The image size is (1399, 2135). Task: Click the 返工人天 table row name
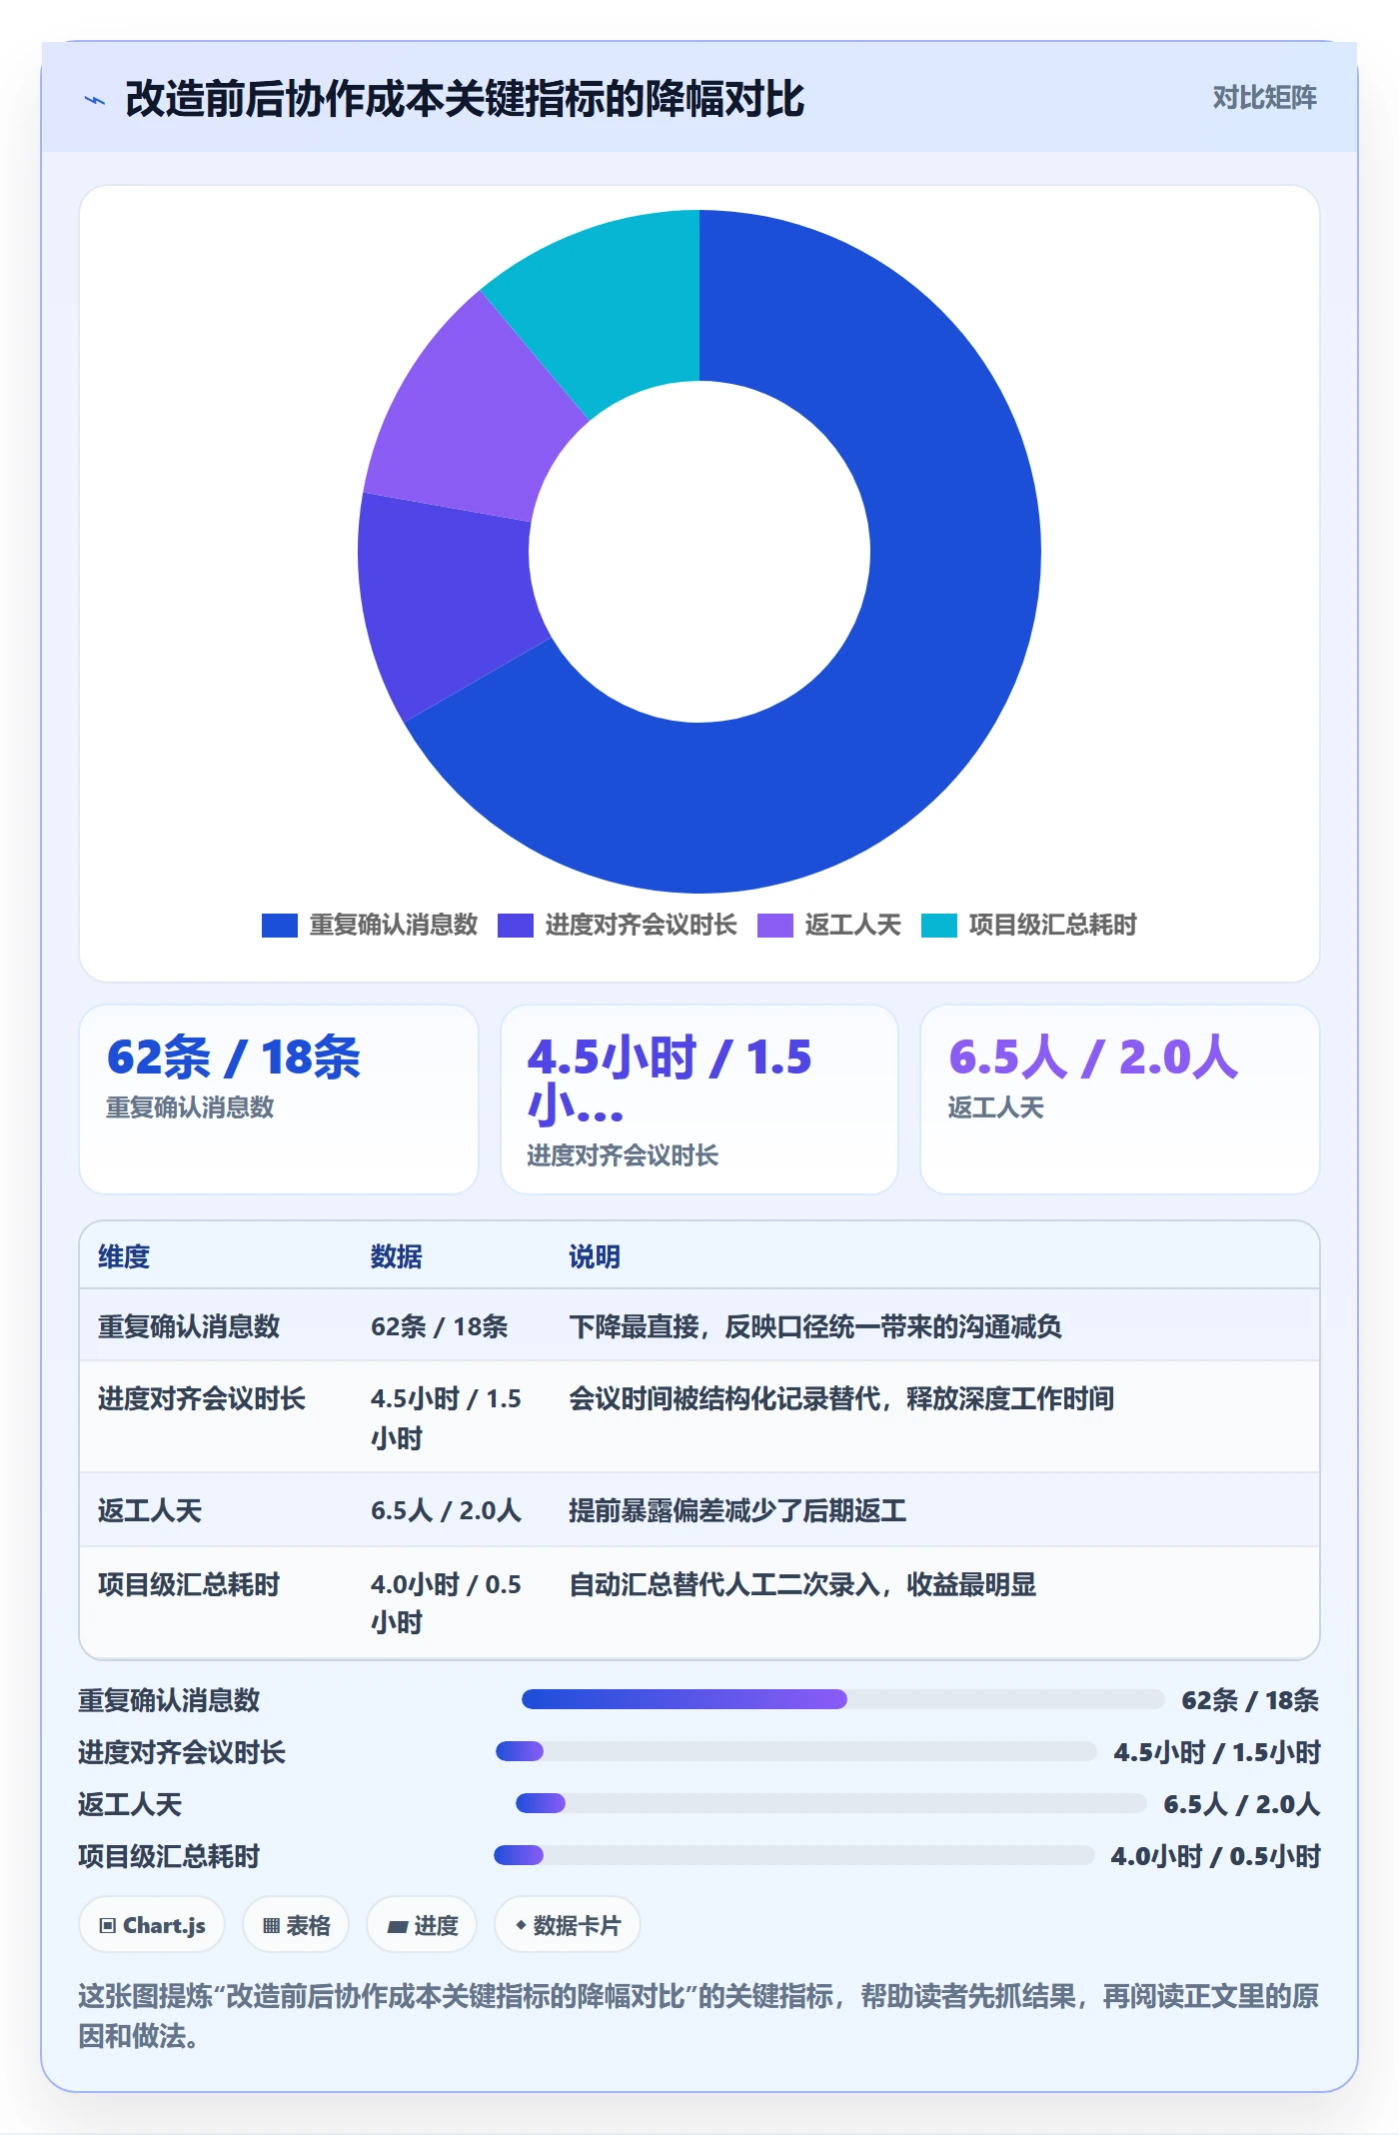150,1510
